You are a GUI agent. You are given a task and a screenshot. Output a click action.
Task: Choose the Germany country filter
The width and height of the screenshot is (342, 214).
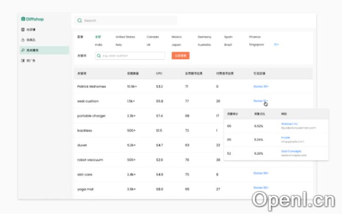(x=204, y=37)
